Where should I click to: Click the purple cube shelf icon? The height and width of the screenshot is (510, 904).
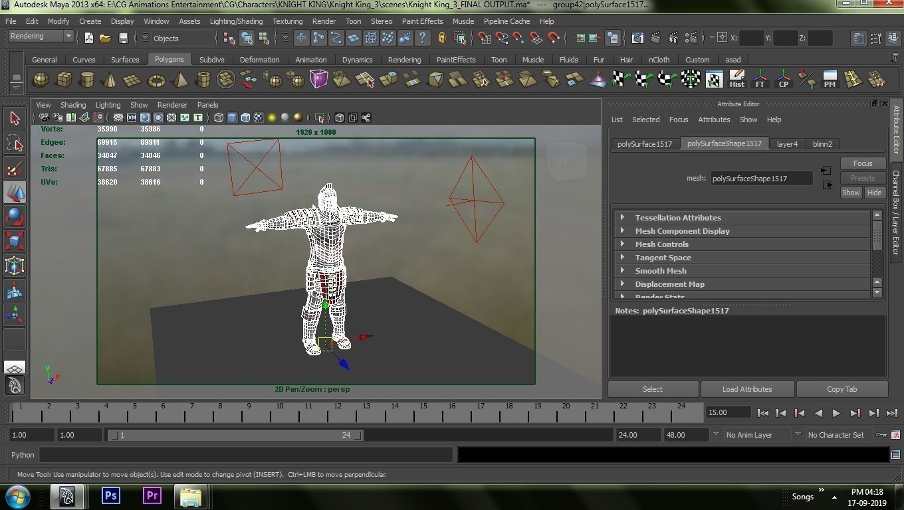pos(319,80)
